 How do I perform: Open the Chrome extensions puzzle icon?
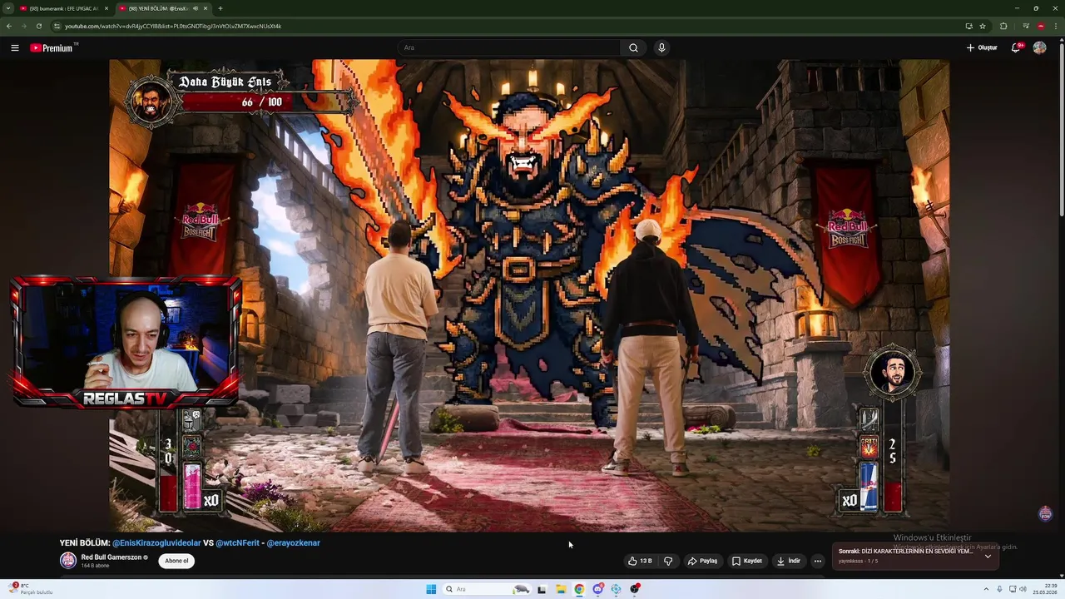click(1003, 26)
